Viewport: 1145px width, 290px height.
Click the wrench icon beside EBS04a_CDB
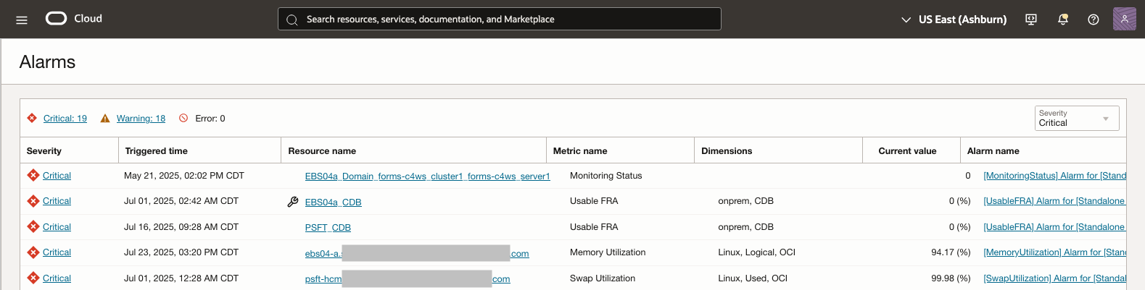point(293,202)
